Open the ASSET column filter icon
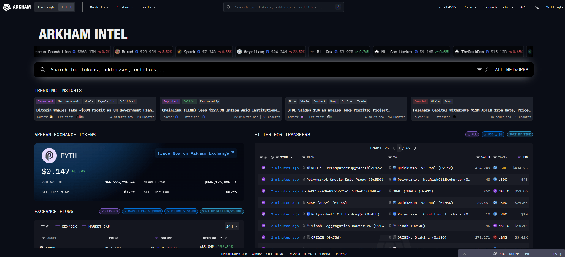Viewport: 565px width, 257px height. [44, 238]
